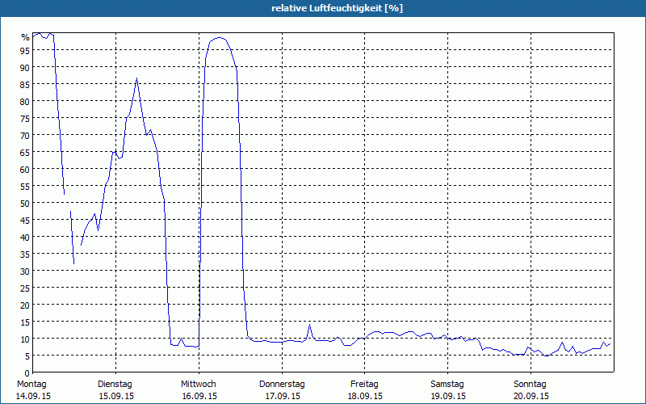Image resolution: width=646 pixels, height=404 pixels.
Task: Click the 20 value on the humidity axis
Action: click(x=25, y=305)
